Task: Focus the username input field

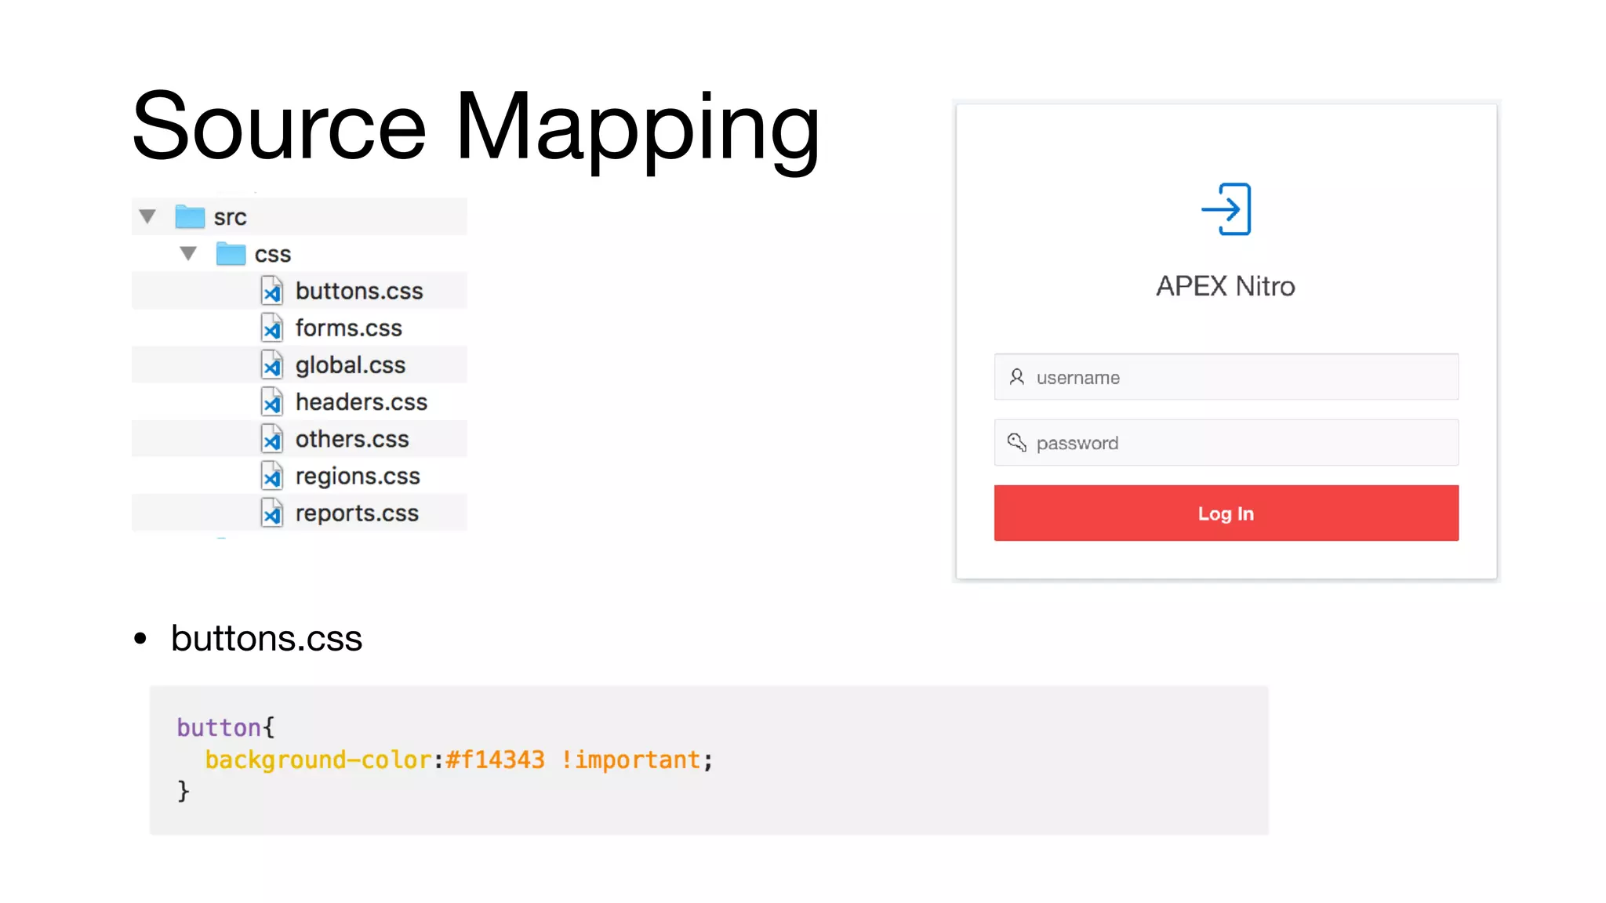Action: pos(1226,377)
